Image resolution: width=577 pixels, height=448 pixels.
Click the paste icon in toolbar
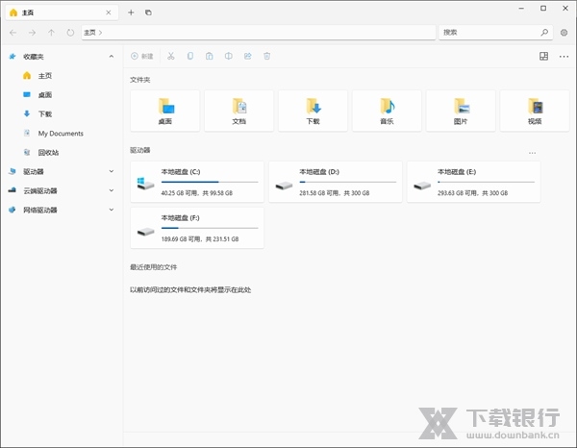click(x=210, y=56)
